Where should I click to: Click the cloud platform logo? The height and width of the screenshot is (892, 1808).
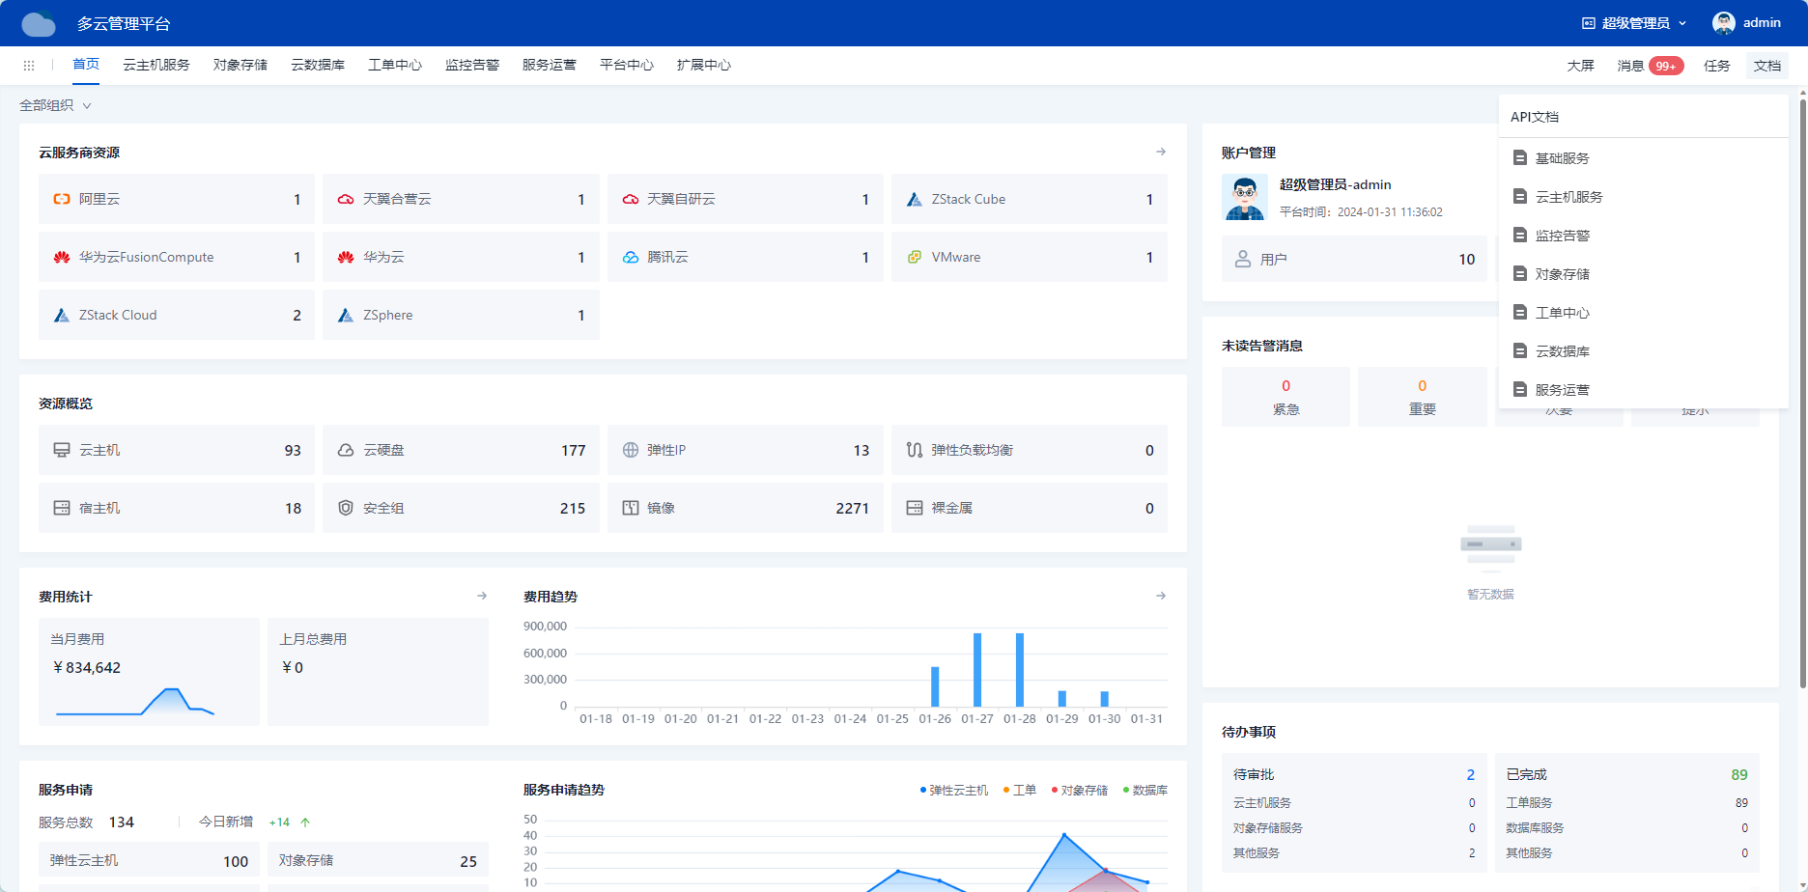[x=39, y=23]
